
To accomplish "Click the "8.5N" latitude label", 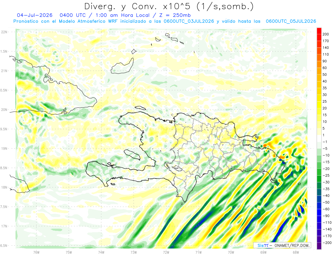I will (4, 168).
